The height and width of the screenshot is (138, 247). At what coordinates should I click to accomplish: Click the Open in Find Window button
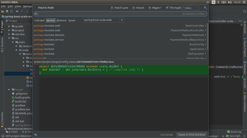click(191, 135)
